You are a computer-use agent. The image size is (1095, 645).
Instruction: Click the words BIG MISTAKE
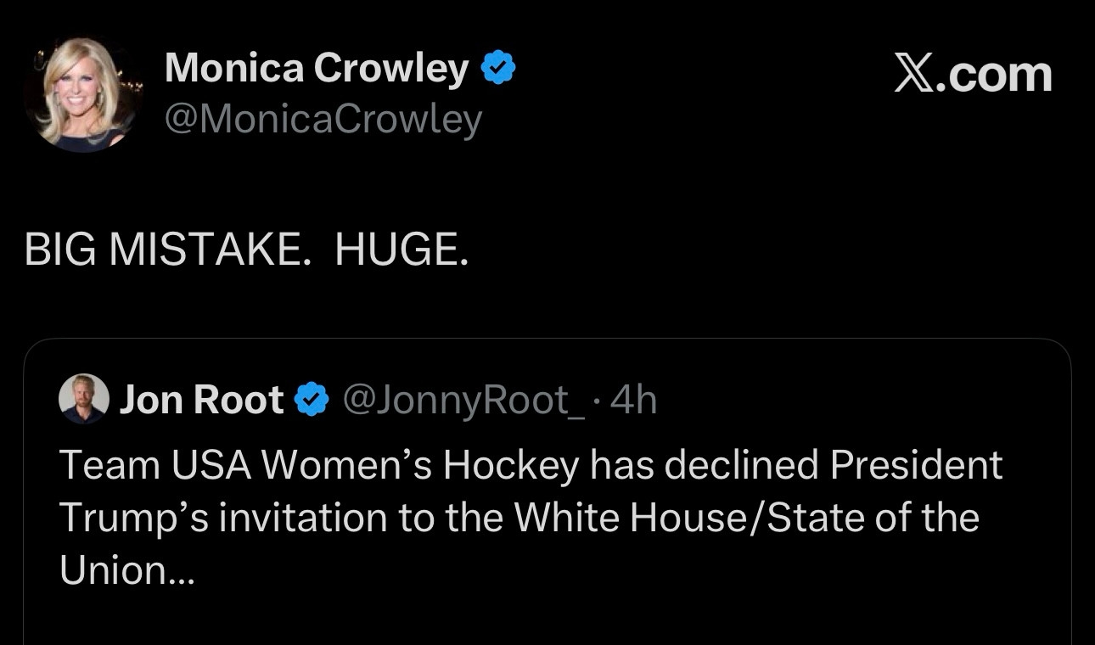click(x=161, y=250)
